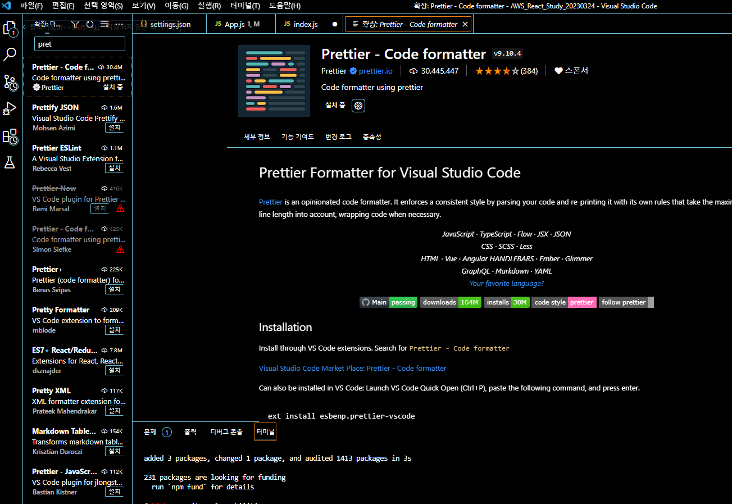Click the VS Code logo icon

coord(8,6)
